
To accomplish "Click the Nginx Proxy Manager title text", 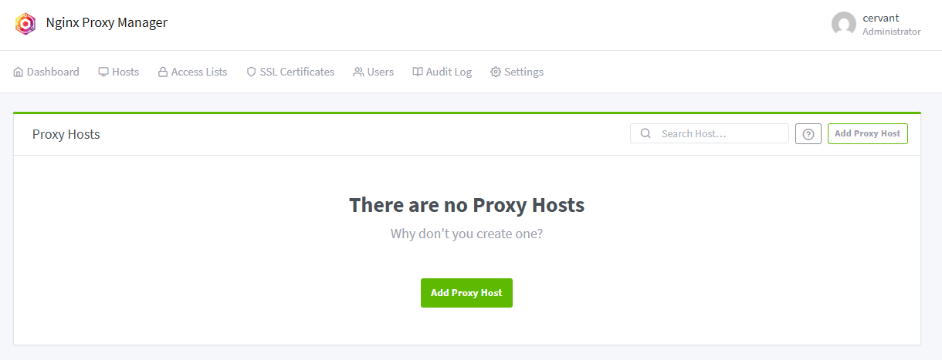I will coord(107,22).
